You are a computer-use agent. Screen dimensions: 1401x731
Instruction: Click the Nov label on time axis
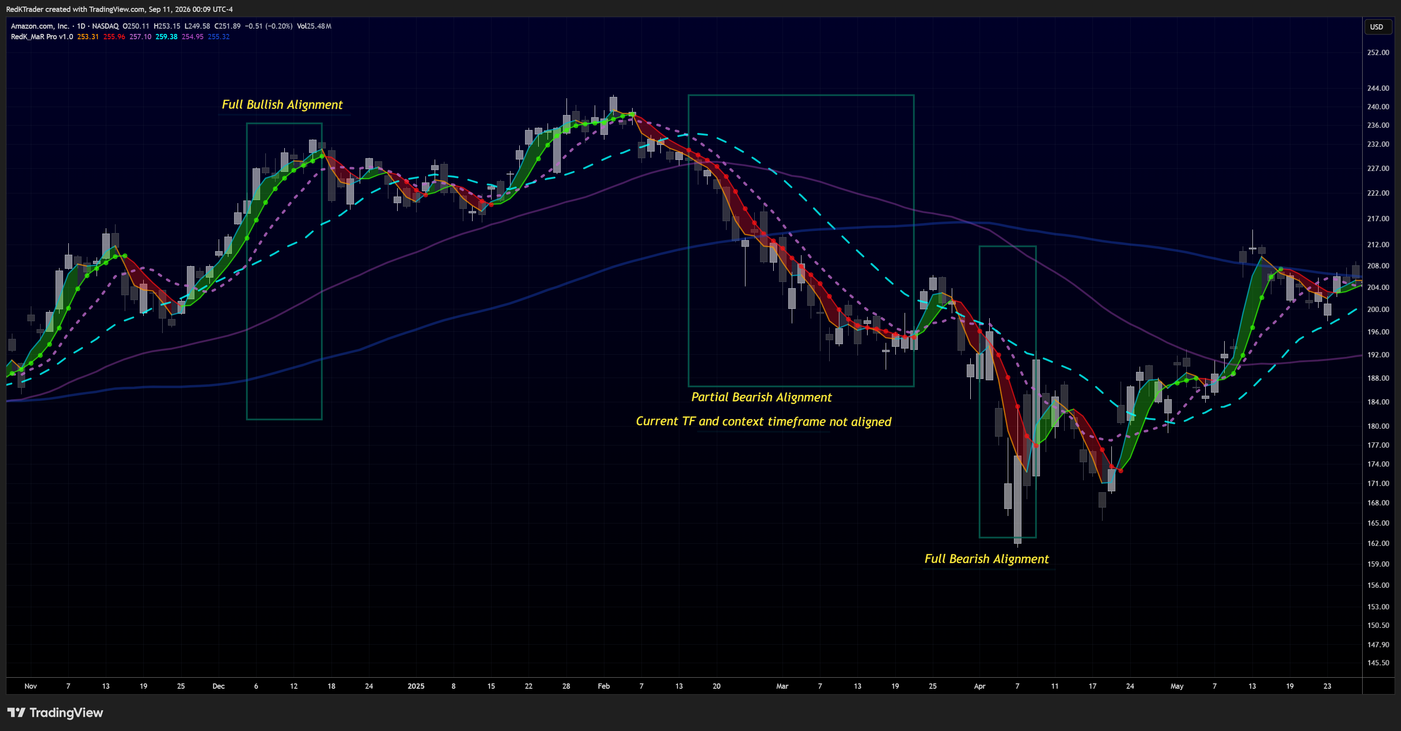point(30,686)
